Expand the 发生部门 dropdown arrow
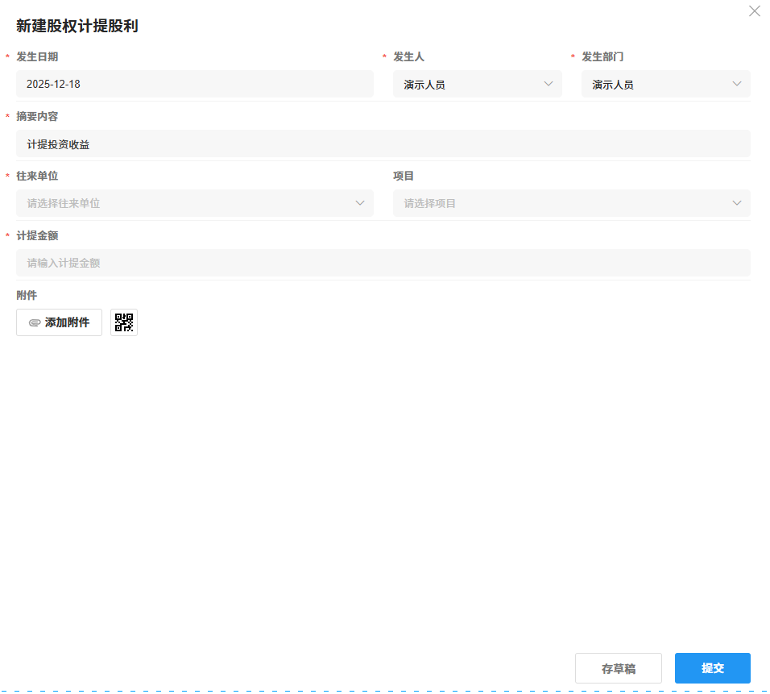This screenshot has width=770, height=694. 737,84
